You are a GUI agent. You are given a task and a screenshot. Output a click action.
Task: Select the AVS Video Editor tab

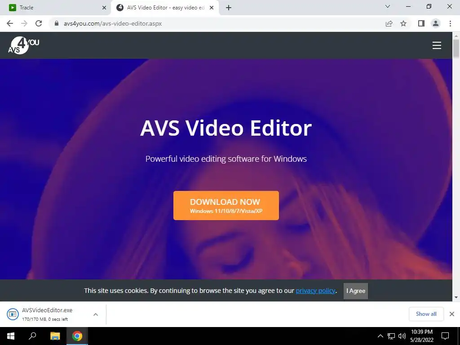pos(164,8)
